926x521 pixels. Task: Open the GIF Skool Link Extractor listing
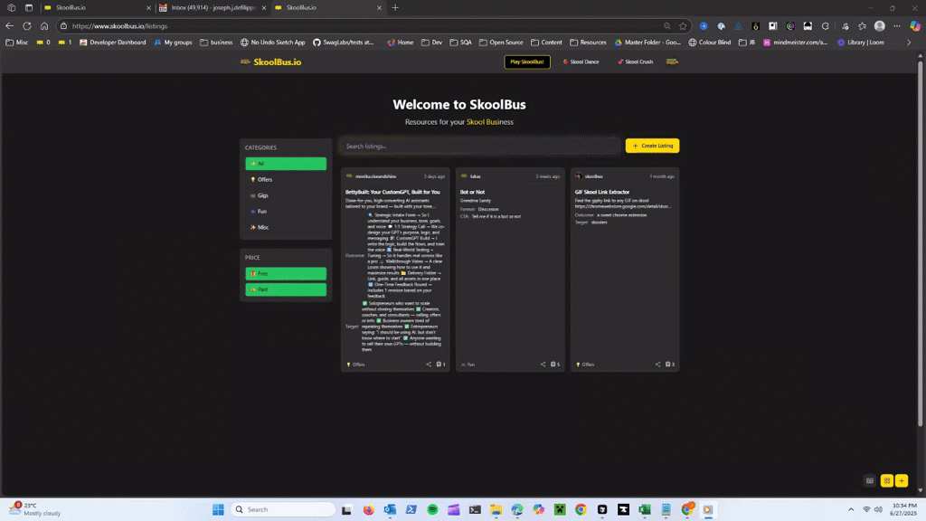point(602,192)
